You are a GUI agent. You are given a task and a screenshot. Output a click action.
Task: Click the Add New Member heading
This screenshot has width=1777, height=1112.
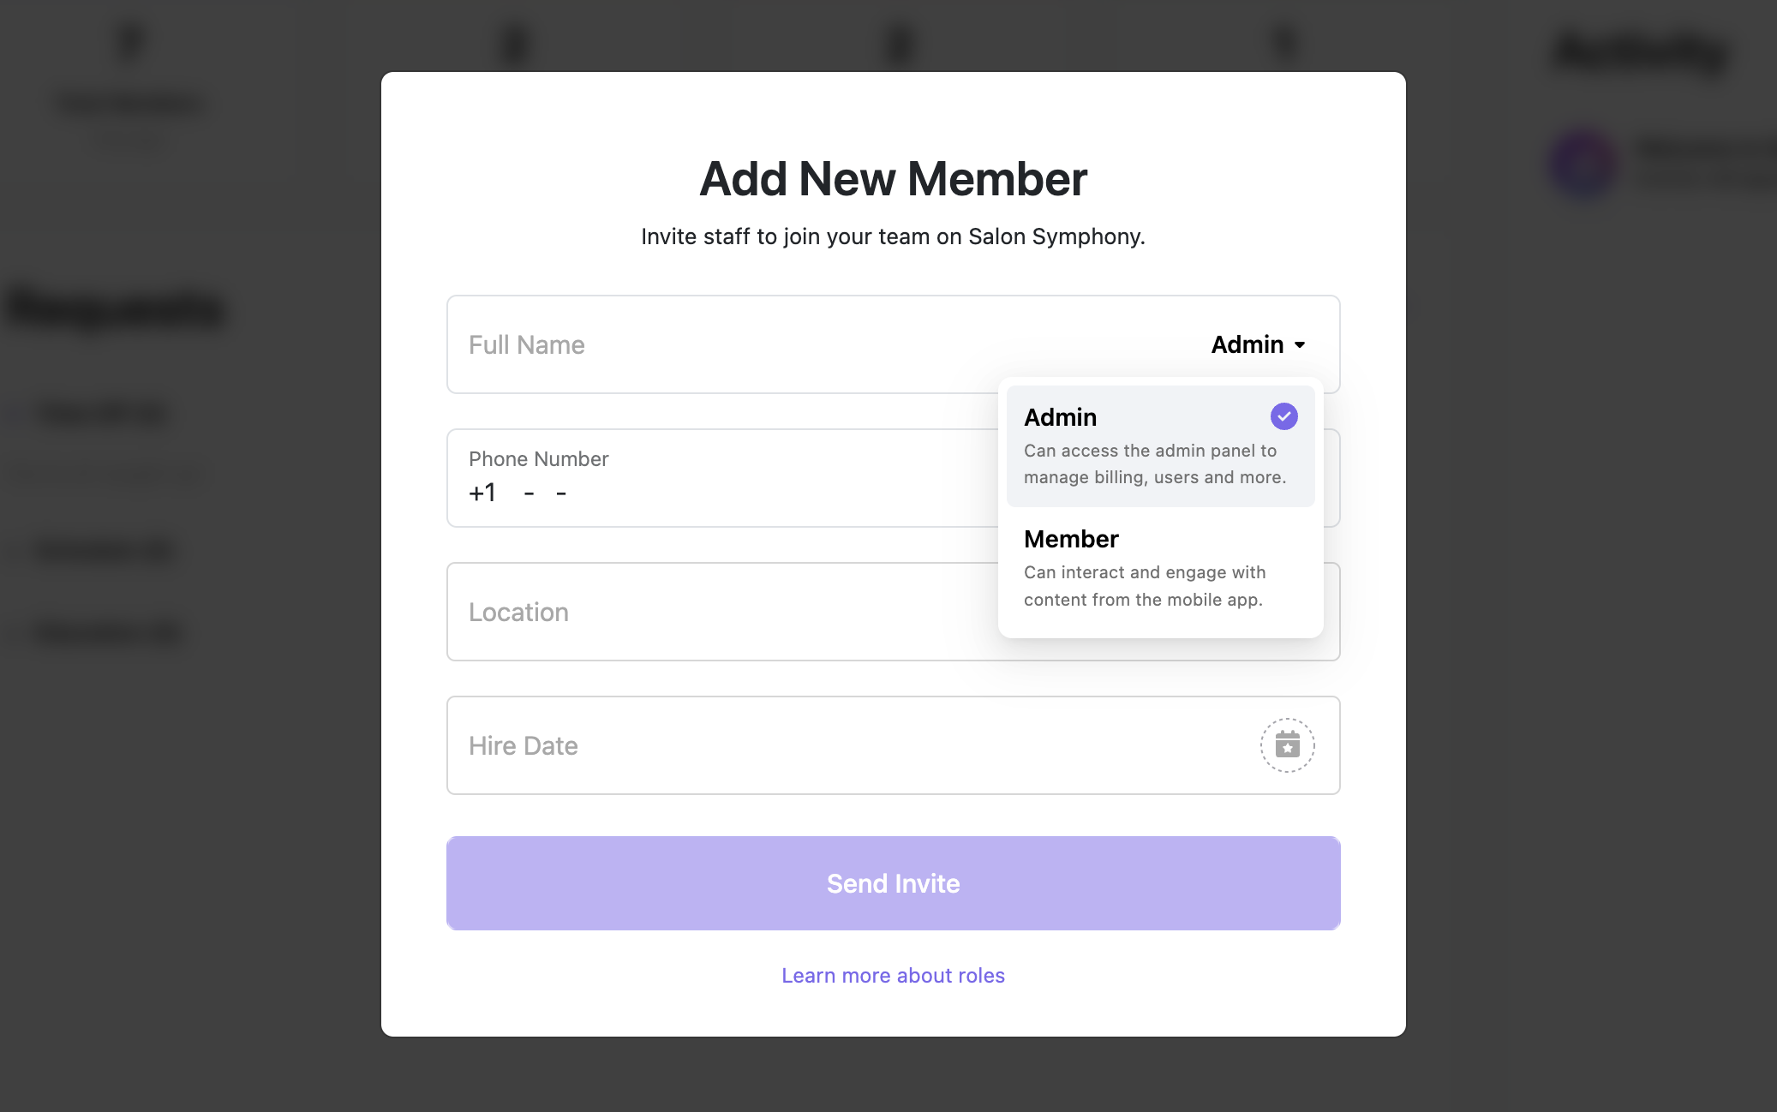tap(893, 179)
